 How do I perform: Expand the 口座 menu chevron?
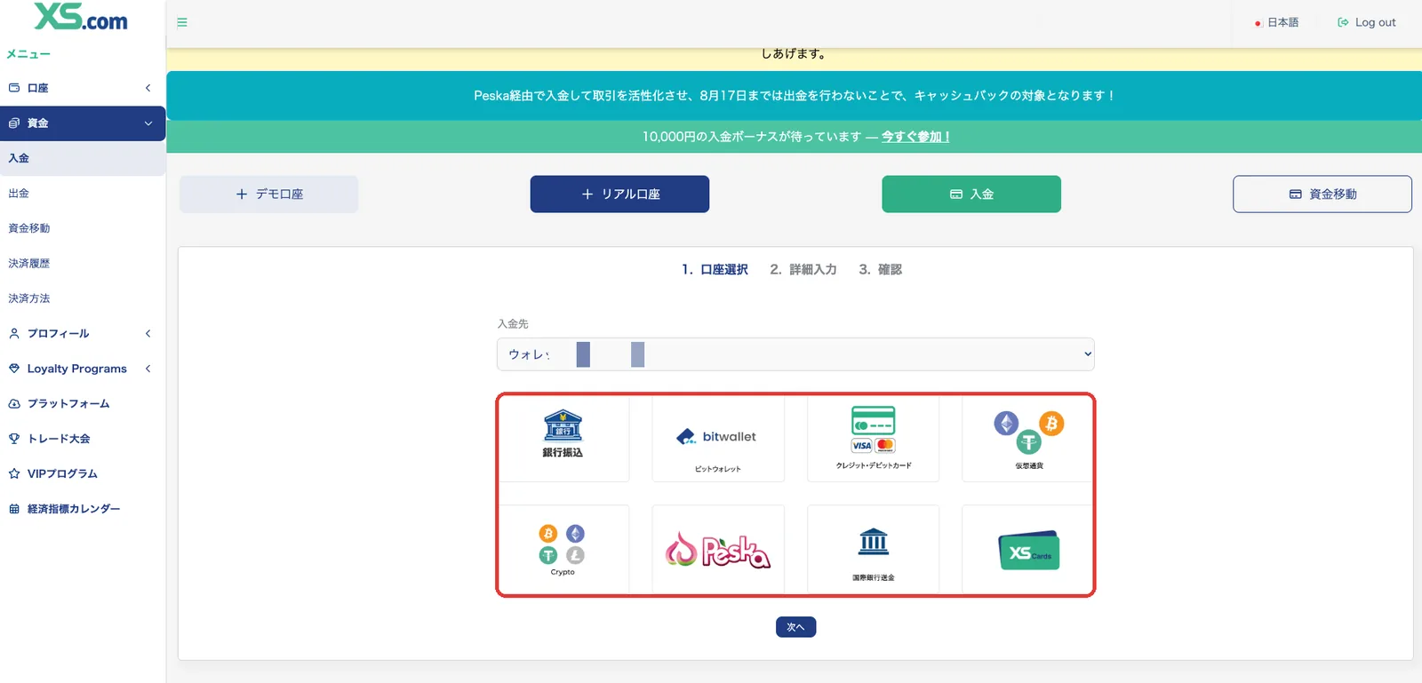(148, 88)
